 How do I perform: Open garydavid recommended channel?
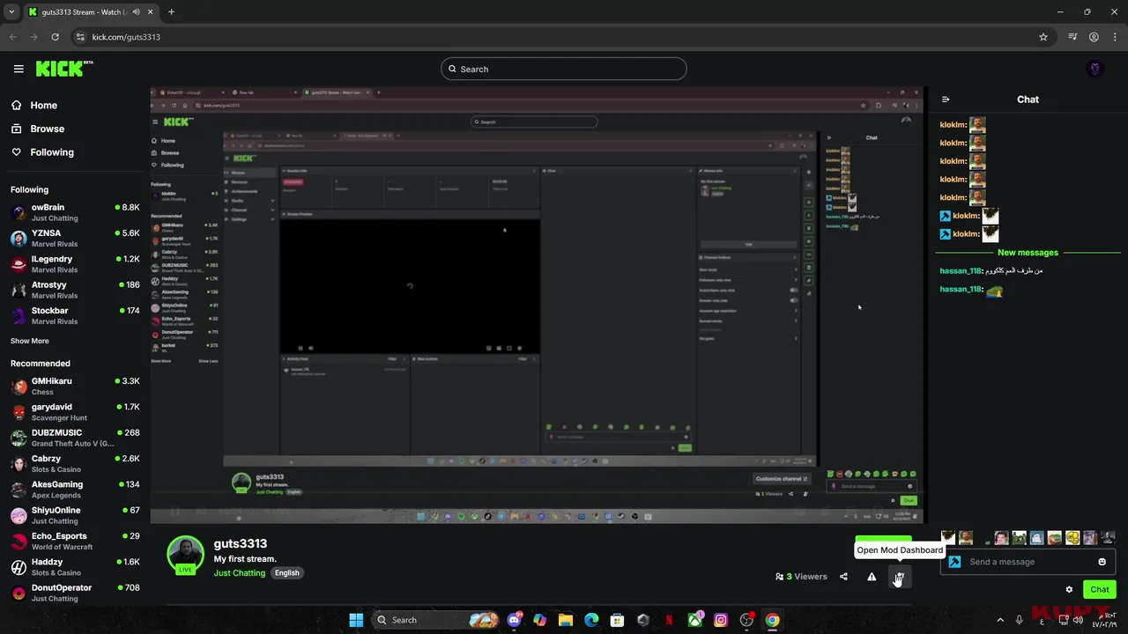[x=75, y=412]
